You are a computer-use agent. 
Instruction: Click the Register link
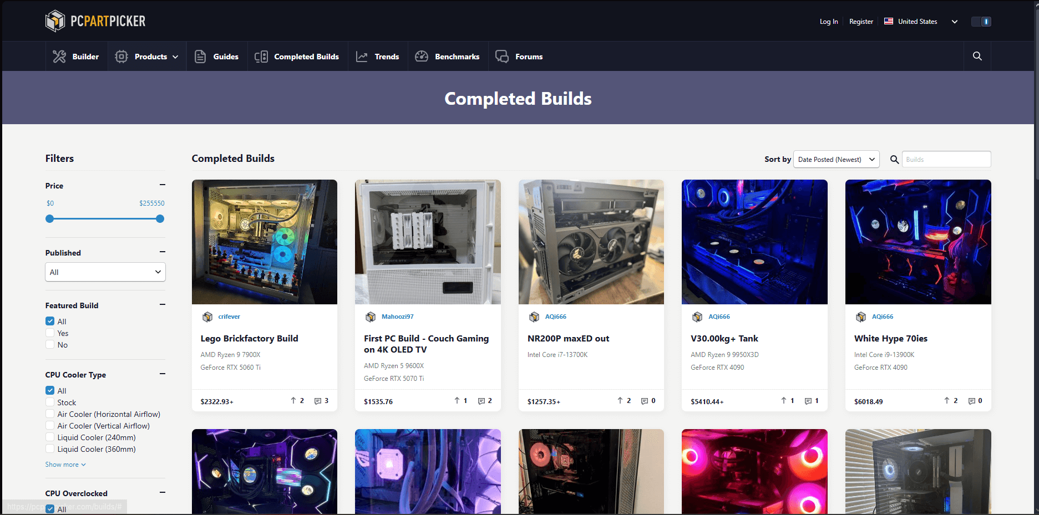tap(861, 22)
